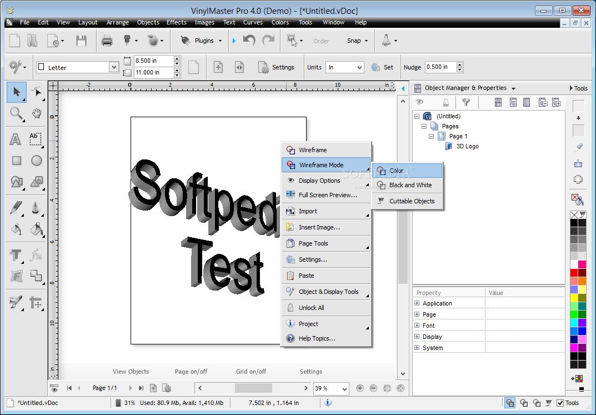The width and height of the screenshot is (596, 415).
Task: Pick the cyan color swatch
Action: tap(574, 323)
